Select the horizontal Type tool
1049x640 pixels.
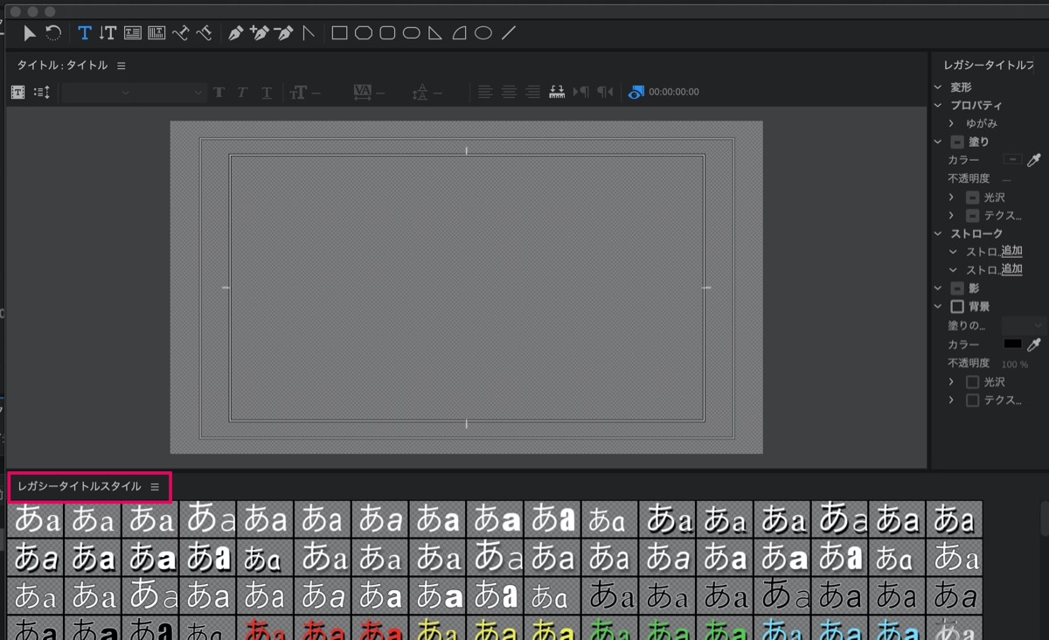(85, 33)
